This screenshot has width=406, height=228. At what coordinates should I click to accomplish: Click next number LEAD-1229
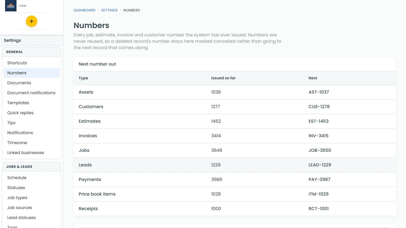(320, 165)
